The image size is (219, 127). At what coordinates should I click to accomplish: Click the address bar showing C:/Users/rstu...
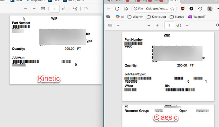click(157, 9)
